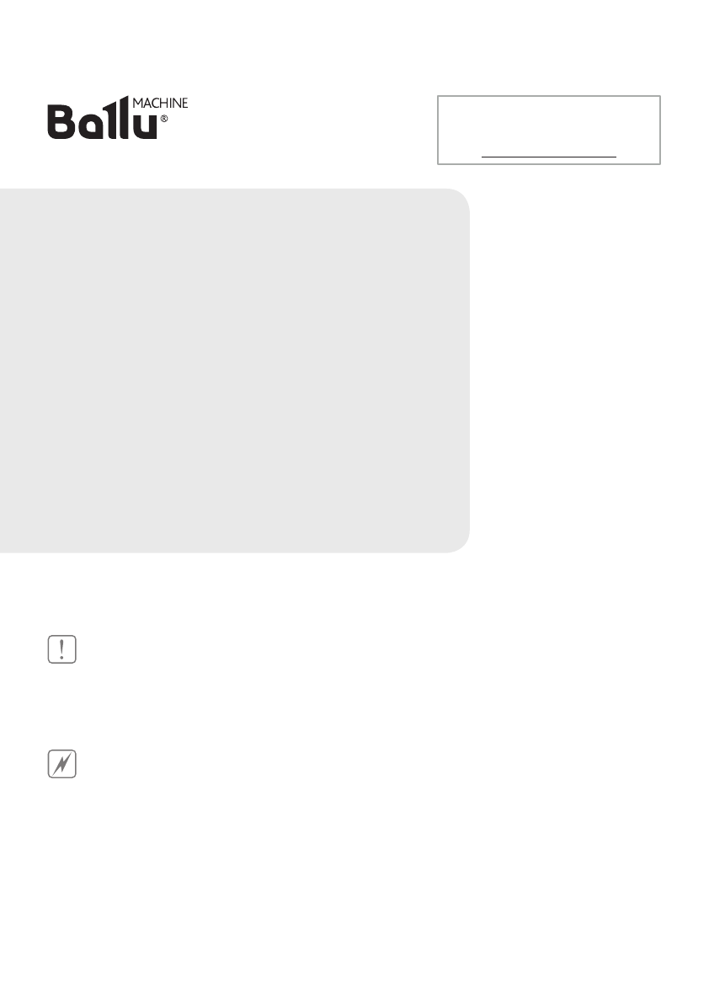Click the Ballu brand logo
The height and width of the screenshot is (1003, 709).
(118, 118)
